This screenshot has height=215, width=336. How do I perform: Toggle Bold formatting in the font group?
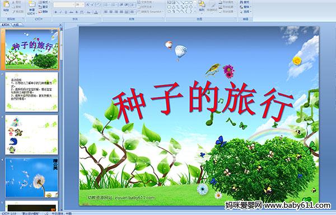[x=55, y=12]
